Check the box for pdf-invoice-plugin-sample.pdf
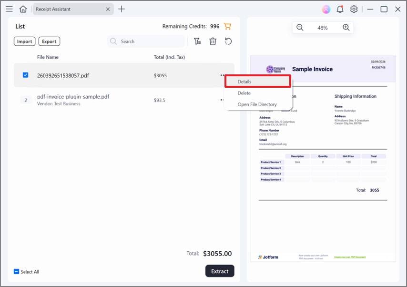 pos(25,100)
